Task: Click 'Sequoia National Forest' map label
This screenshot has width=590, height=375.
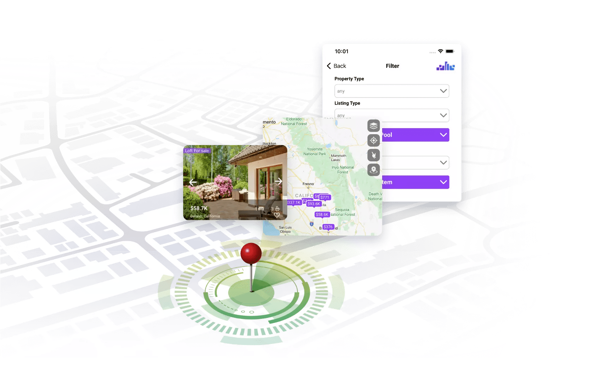Action: (342, 212)
